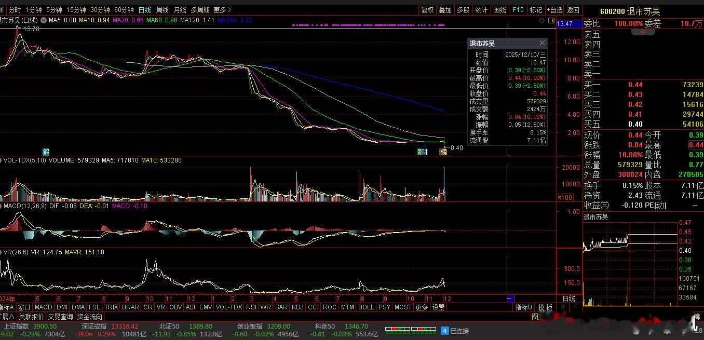Switch to 周线 weekly chart

(163, 10)
